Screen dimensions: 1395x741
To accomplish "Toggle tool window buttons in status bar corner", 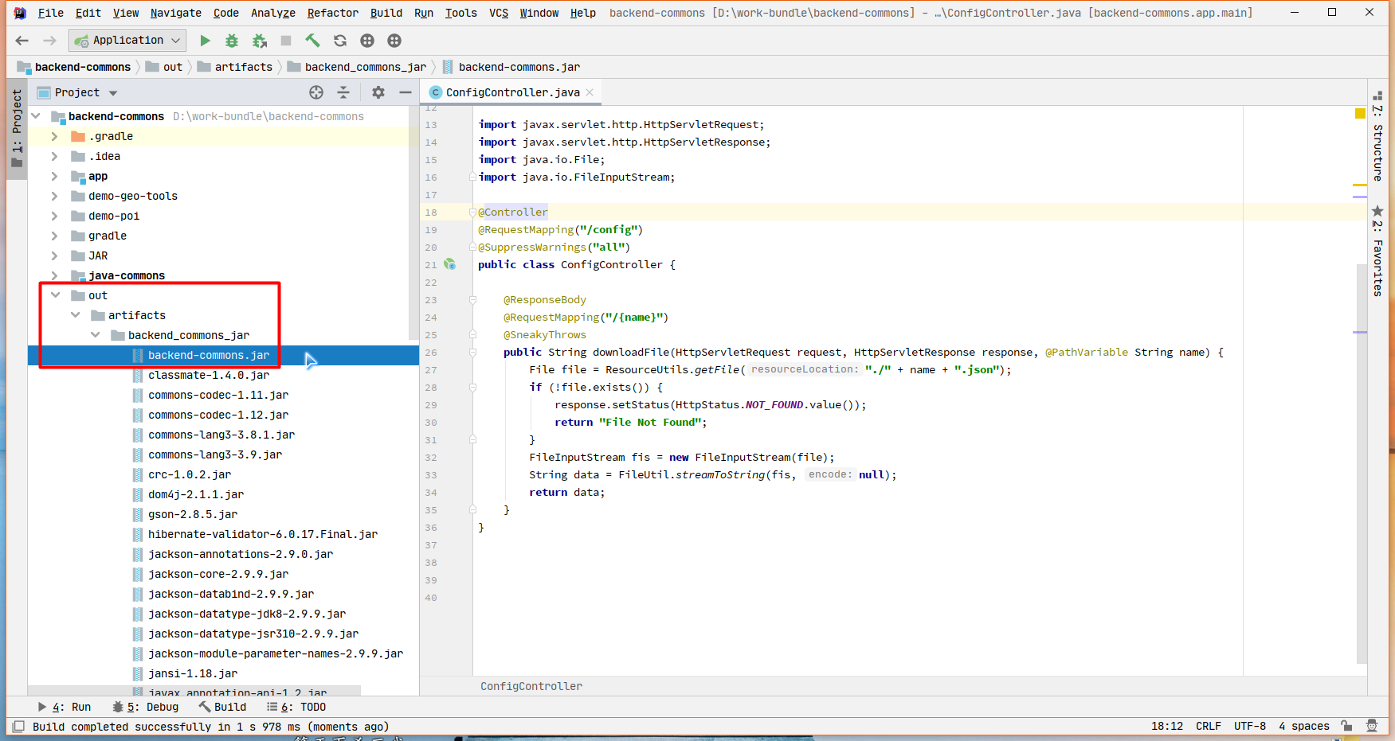I will pos(18,726).
